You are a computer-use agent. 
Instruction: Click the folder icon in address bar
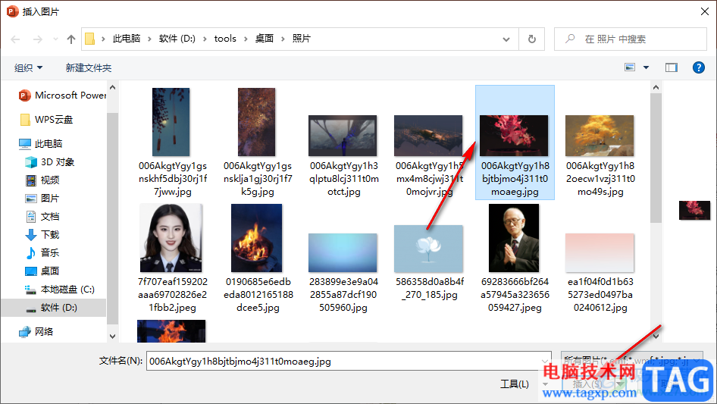tap(90, 39)
